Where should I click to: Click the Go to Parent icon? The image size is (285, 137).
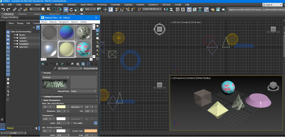(92, 64)
